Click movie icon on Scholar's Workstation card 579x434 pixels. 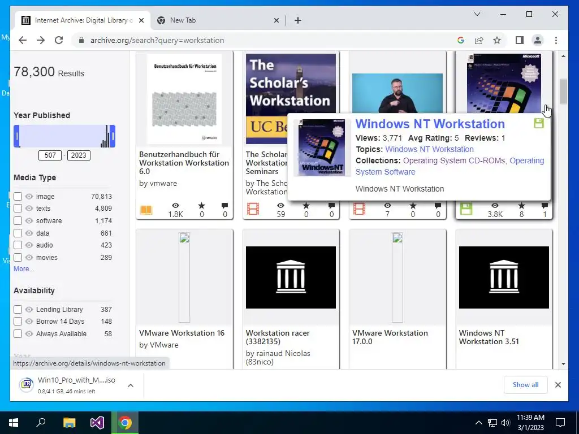(x=253, y=209)
